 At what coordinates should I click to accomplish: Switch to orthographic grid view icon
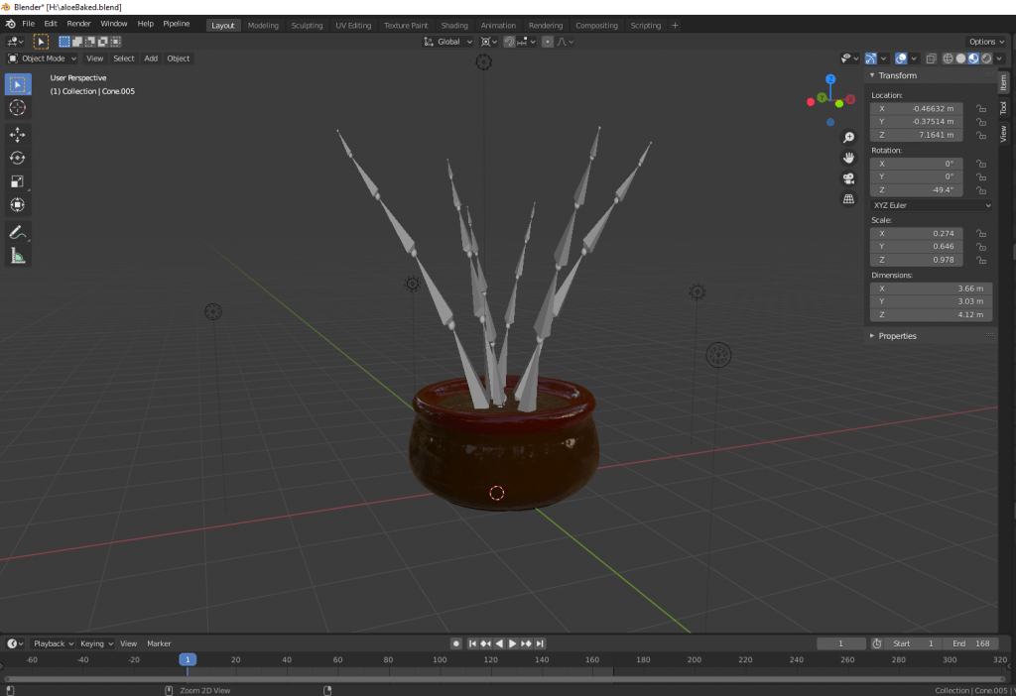848,199
